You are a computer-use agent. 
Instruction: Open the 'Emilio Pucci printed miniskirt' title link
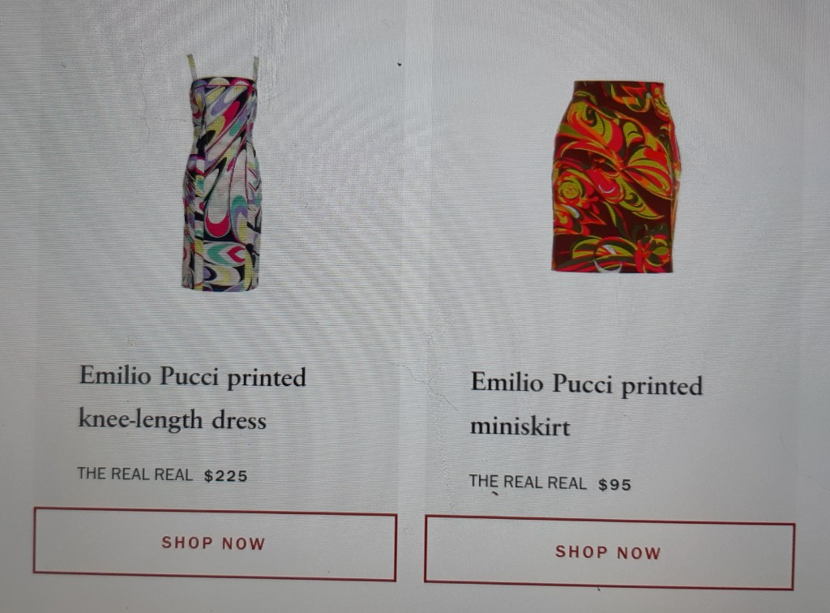point(587,405)
